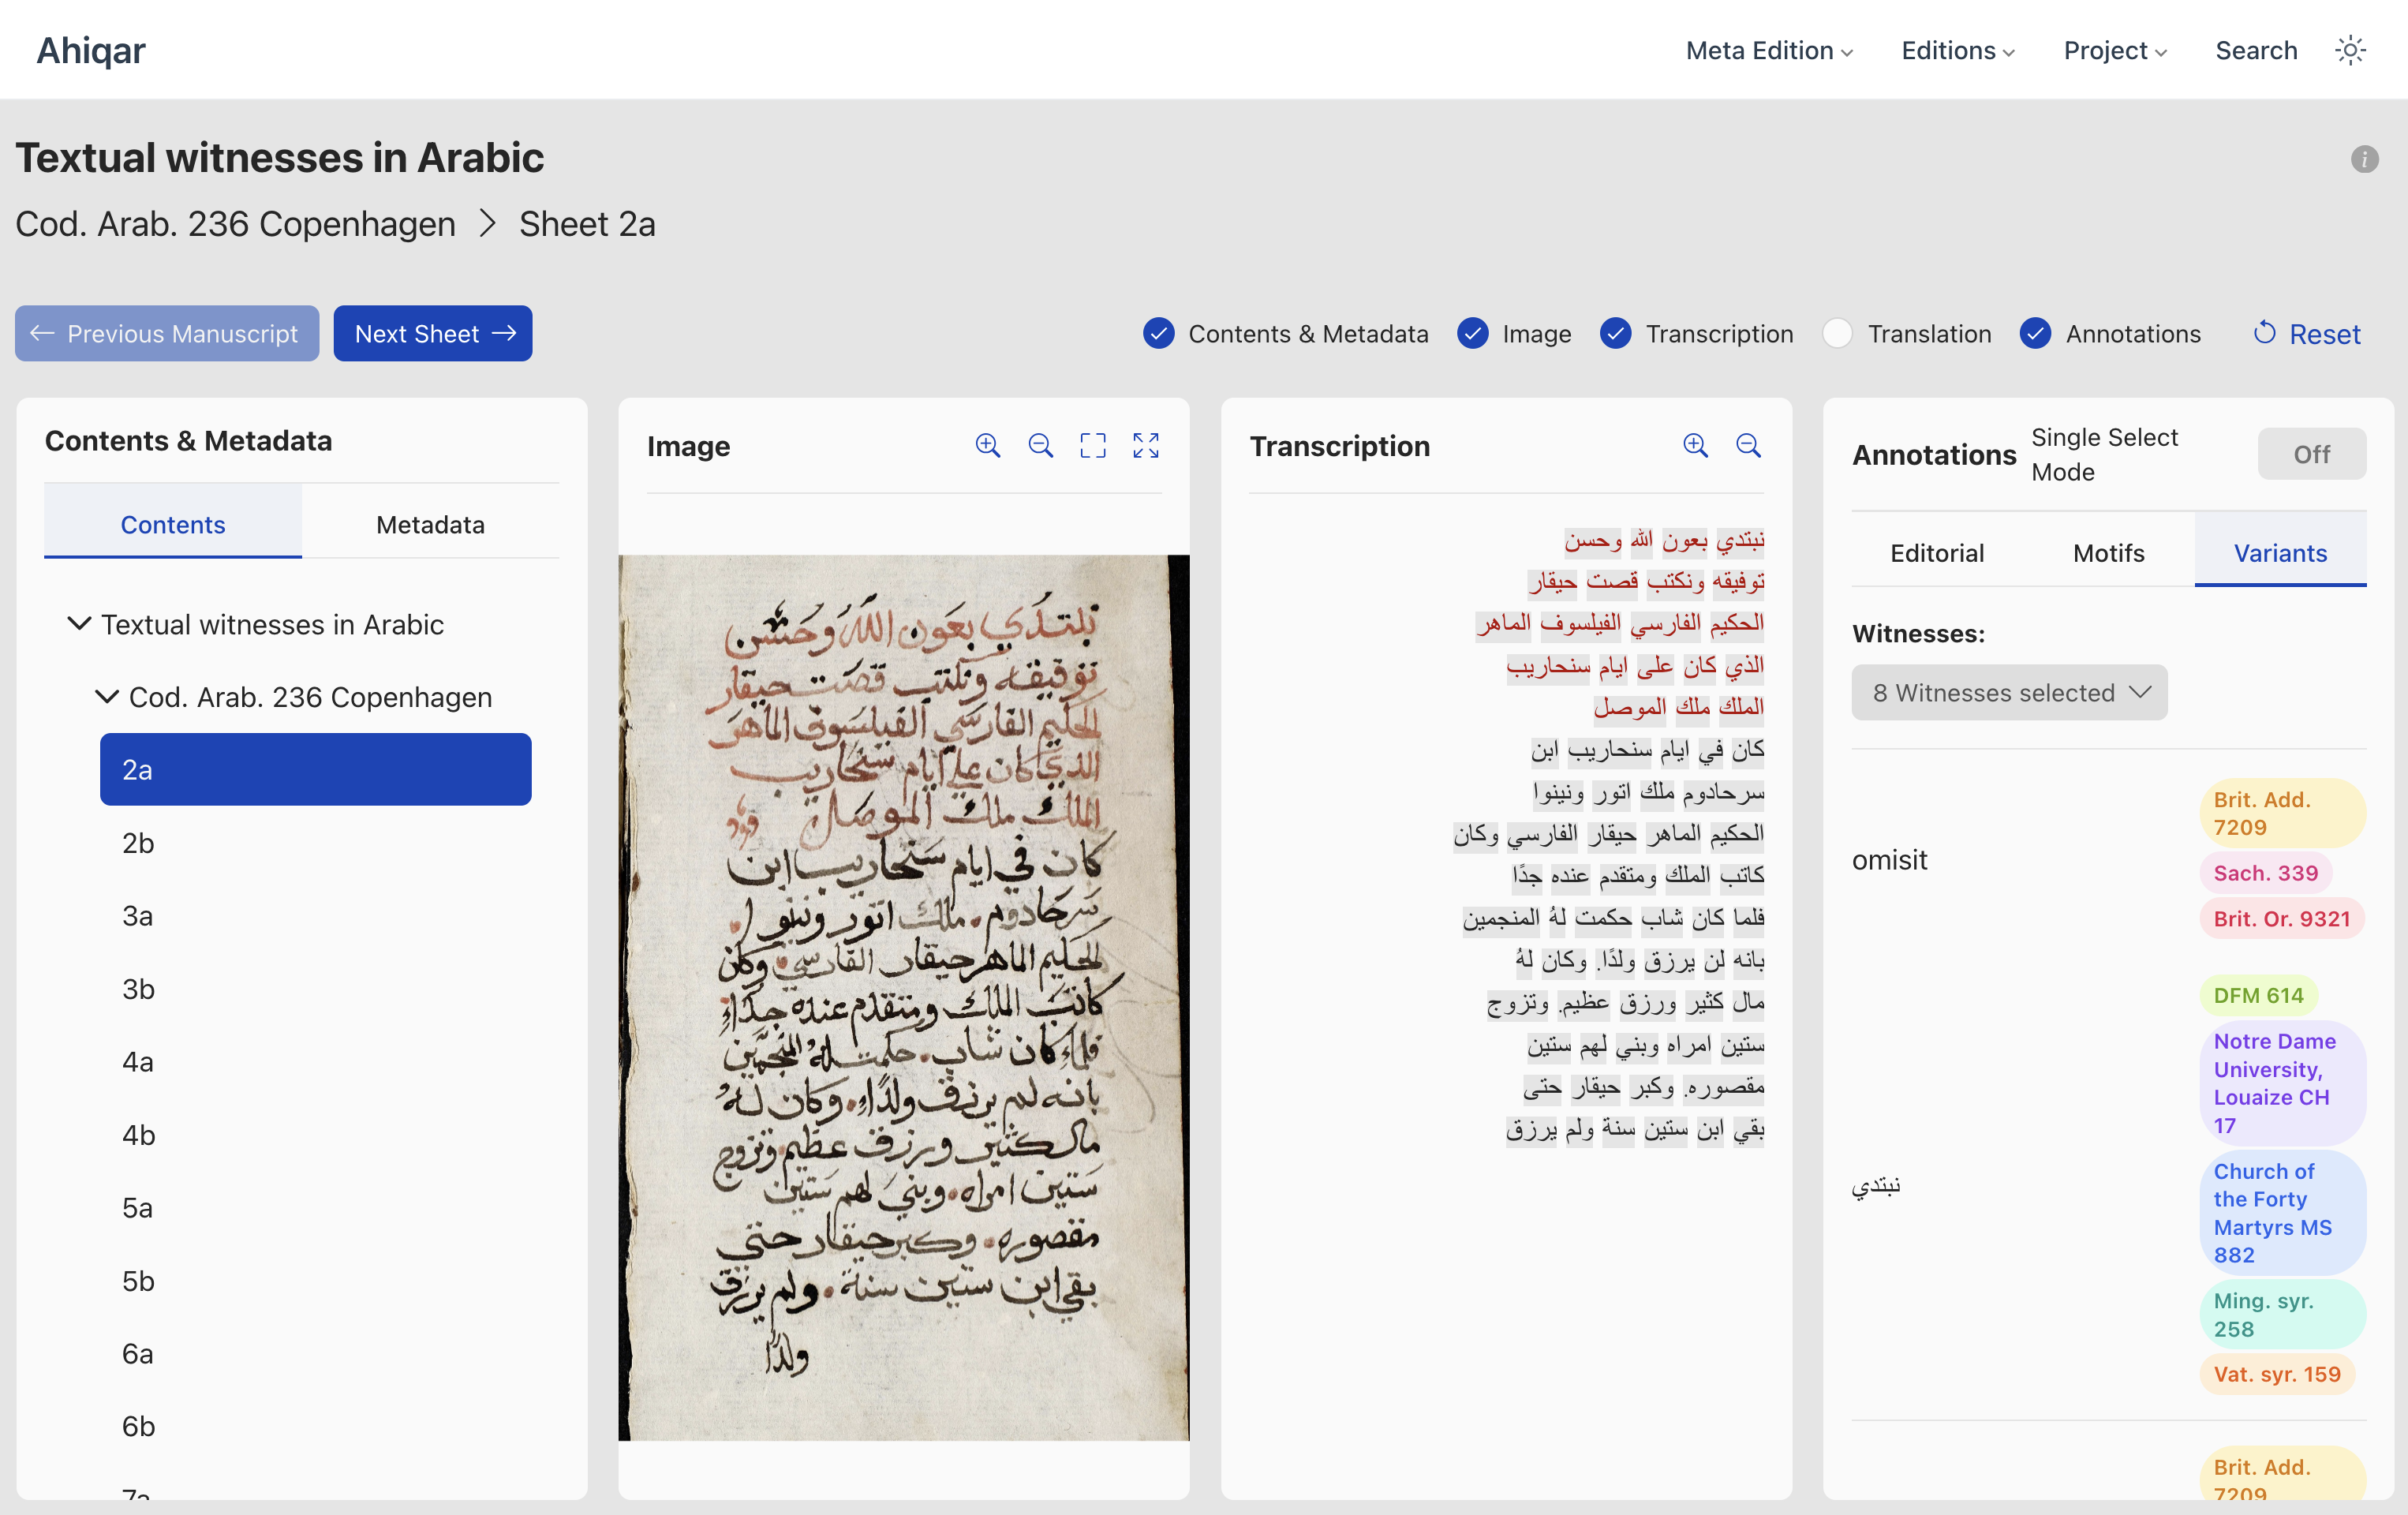Uncheck the Annotations panel checkbox
Image resolution: width=2408 pixels, height=1515 pixels.
point(2035,334)
